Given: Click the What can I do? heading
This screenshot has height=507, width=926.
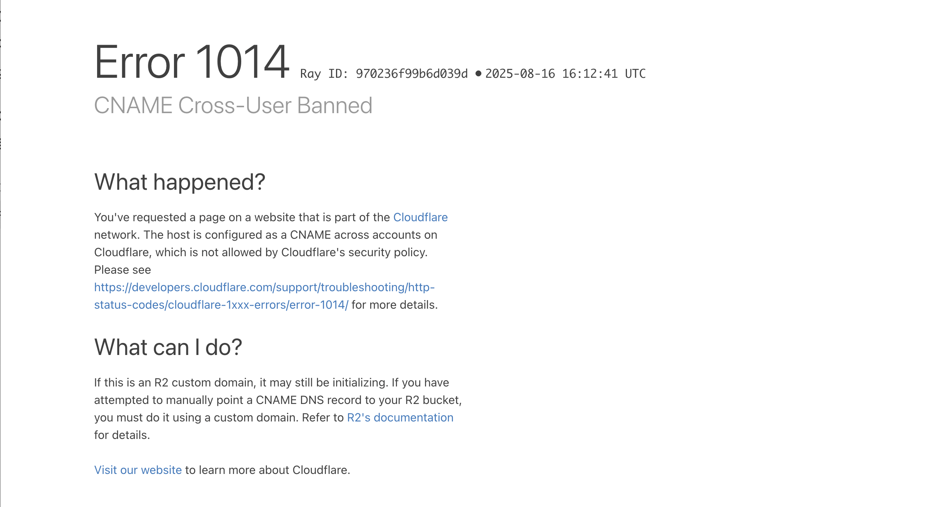Looking at the screenshot, I should point(168,347).
